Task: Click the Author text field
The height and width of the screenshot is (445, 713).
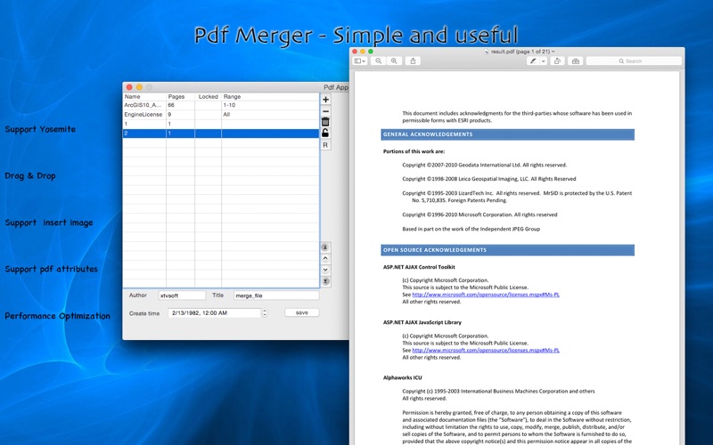Action: click(x=182, y=295)
